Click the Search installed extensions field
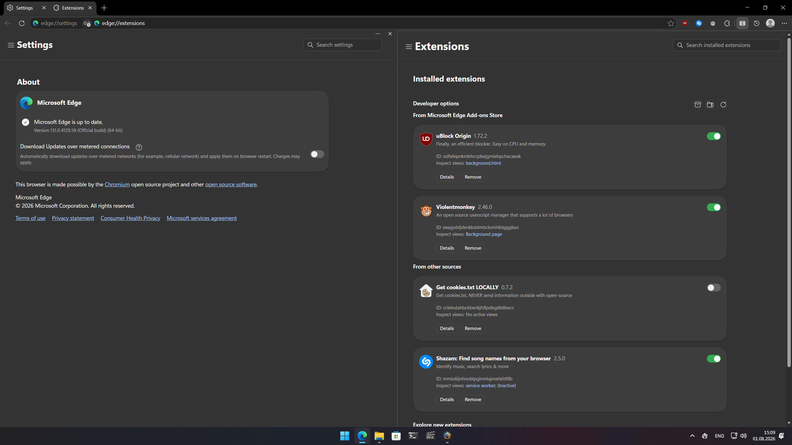Image resolution: width=792 pixels, height=445 pixels. 727,45
